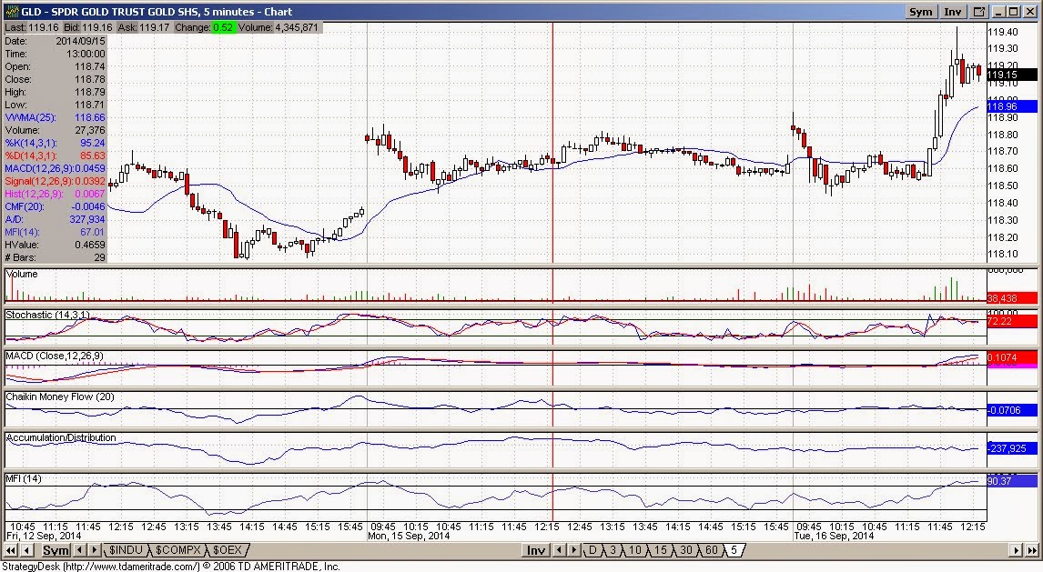Click the Volume panel label
1043x572 pixels.
coord(21,274)
